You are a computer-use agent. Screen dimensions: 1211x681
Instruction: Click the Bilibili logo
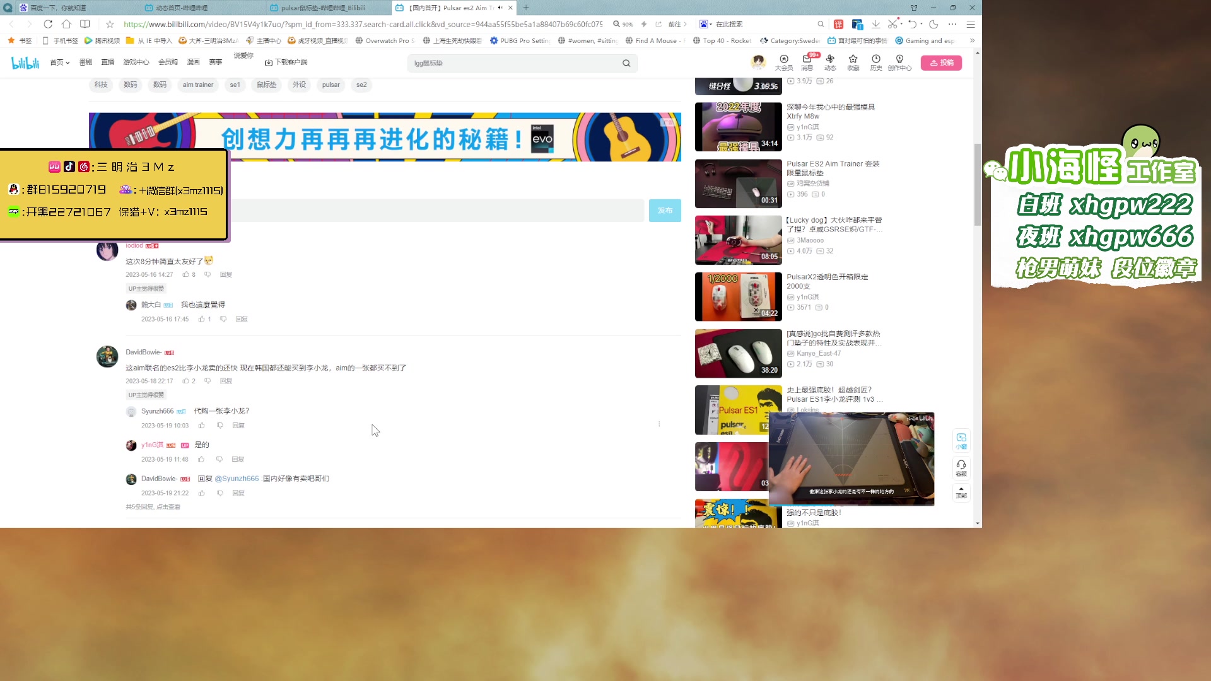25,62
